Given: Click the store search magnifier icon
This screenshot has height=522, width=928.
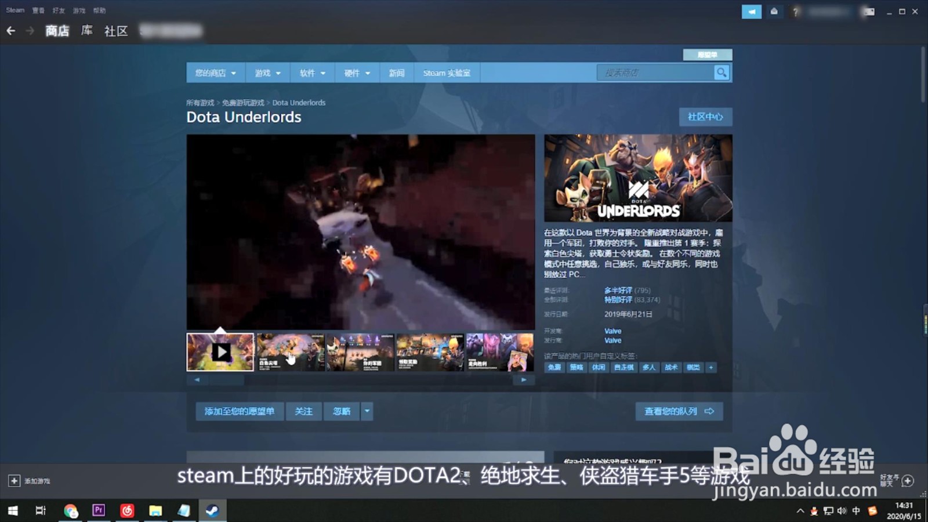Looking at the screenshot, I should (722, 72).
